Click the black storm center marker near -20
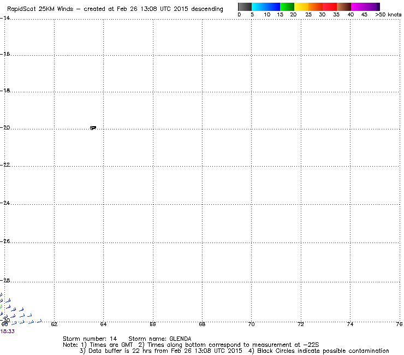The height and width of the screenshot is (355, 404). click(93, 128)
